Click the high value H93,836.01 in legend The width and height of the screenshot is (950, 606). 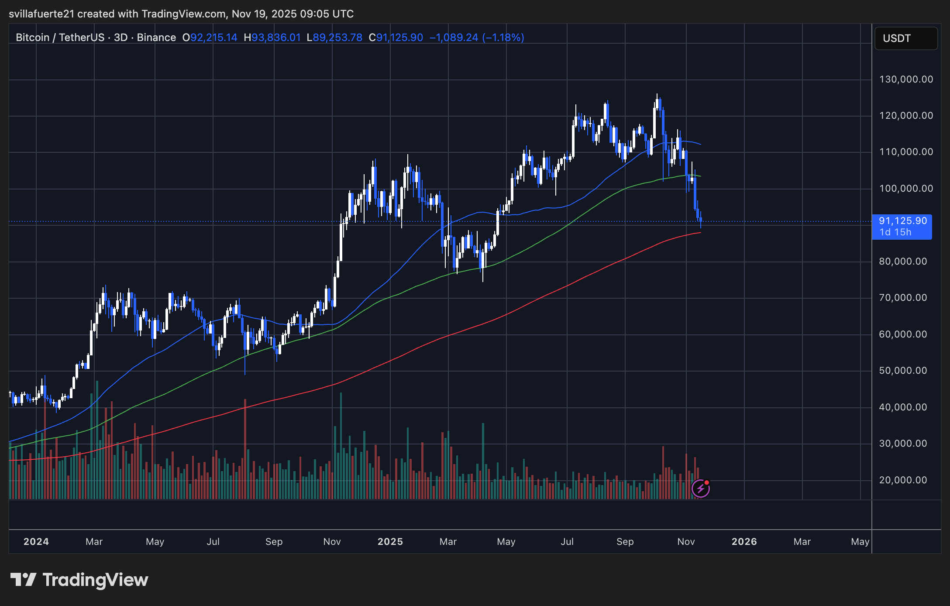[272, 38]
